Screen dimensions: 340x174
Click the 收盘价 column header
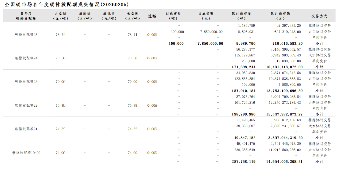pyautogui.click(x=133, y=16)
